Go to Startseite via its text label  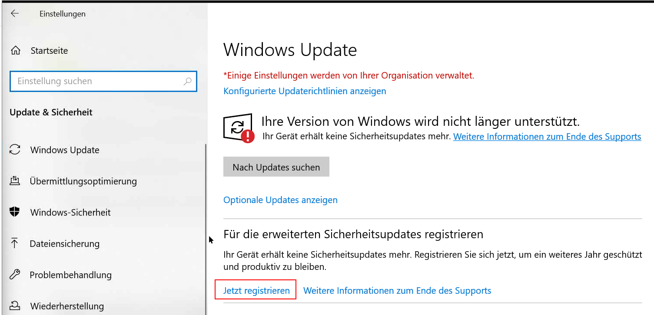click(x=49, y=51)
